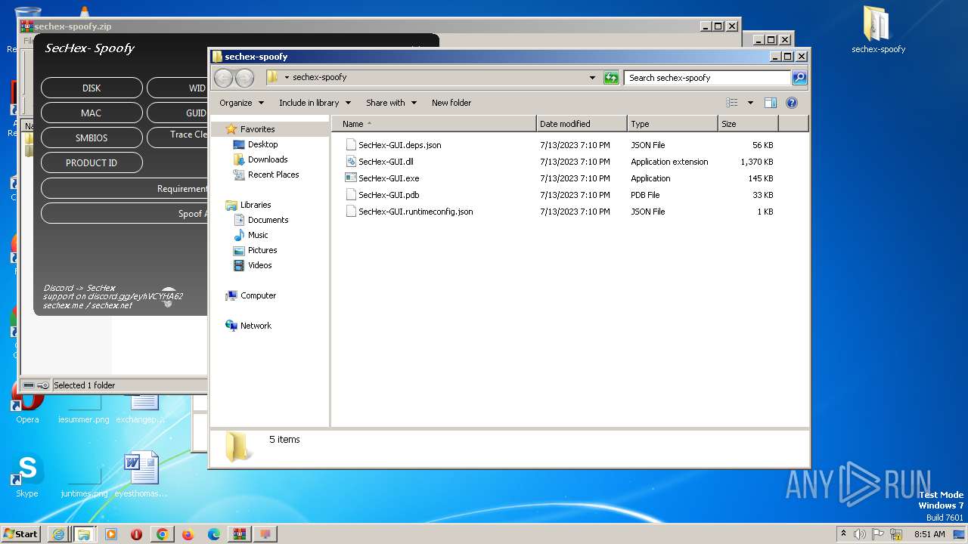Select SecHex-GUI.runtimeconfig.json file
Viewport: 968px width, 544px height.
point(415,212)
